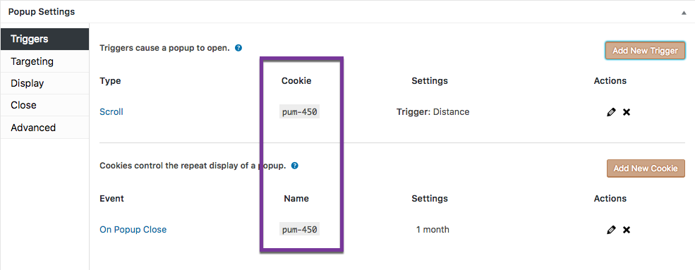Open the Display tab
The height and width of the screenshot is (270, 695).
click(x=44, y=83)
